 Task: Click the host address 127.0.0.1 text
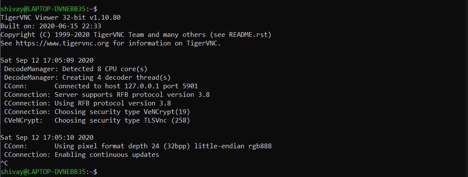[130, 86]
